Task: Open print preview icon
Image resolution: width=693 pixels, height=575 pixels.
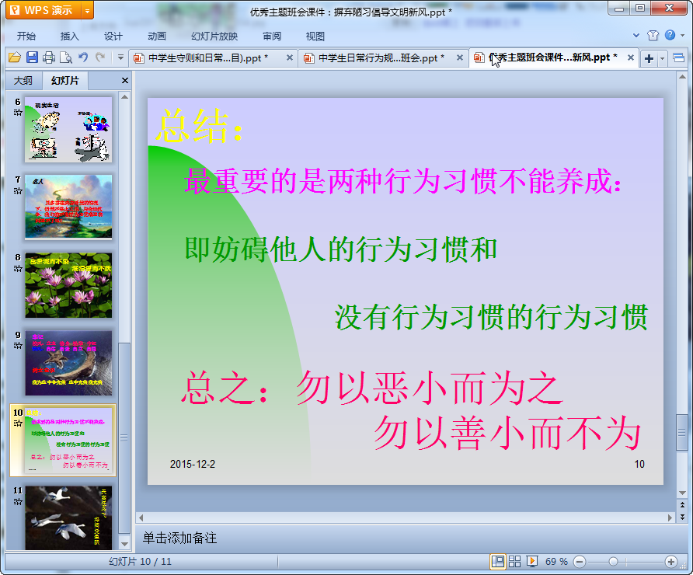Action: pyautogui.click(x=66, y=57)
